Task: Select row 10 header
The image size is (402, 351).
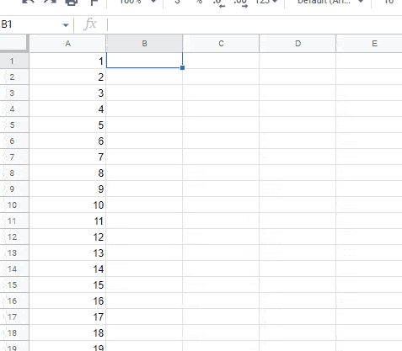Action: tap(14, 205)
